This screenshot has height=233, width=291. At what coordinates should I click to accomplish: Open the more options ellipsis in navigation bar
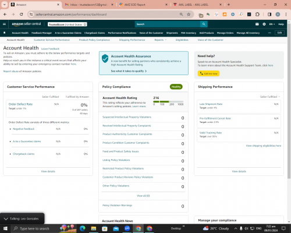pyautogui.click(x=269, y=33)
